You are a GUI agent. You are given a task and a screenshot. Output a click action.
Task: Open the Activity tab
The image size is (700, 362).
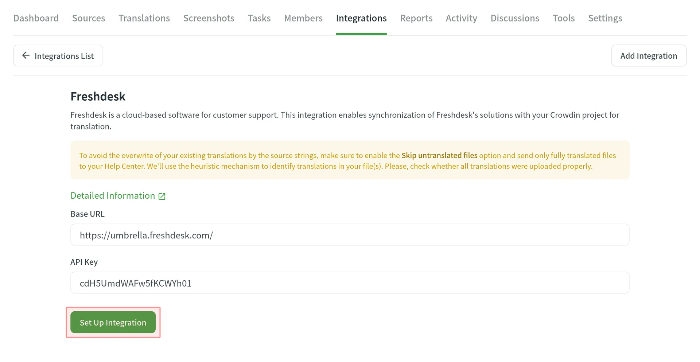tap(461, 18)
